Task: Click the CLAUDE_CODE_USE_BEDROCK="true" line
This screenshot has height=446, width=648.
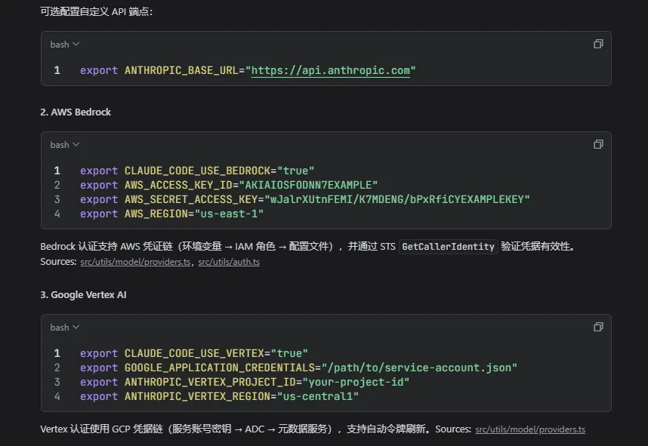Action: tap(197, 171)
